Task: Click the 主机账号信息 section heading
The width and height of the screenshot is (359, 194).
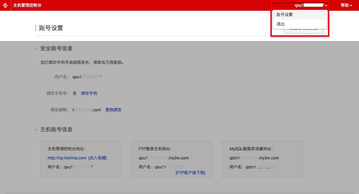Action: pos(56,129)
